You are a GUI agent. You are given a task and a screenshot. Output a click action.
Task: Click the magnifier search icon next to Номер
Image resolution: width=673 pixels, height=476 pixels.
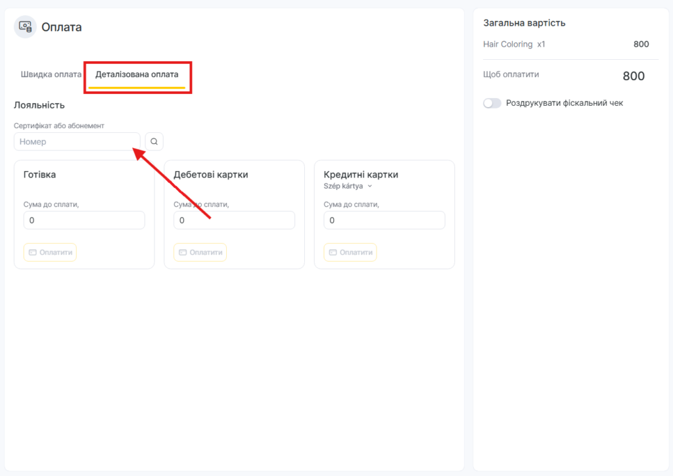click(154, 141)
